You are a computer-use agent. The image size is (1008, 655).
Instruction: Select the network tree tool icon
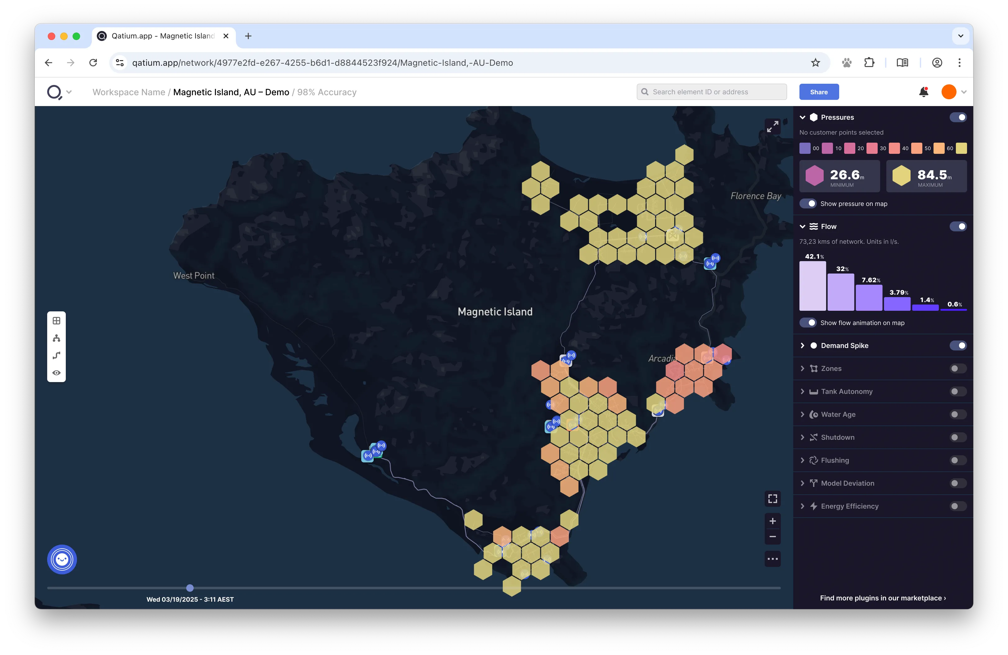(56, 338)
